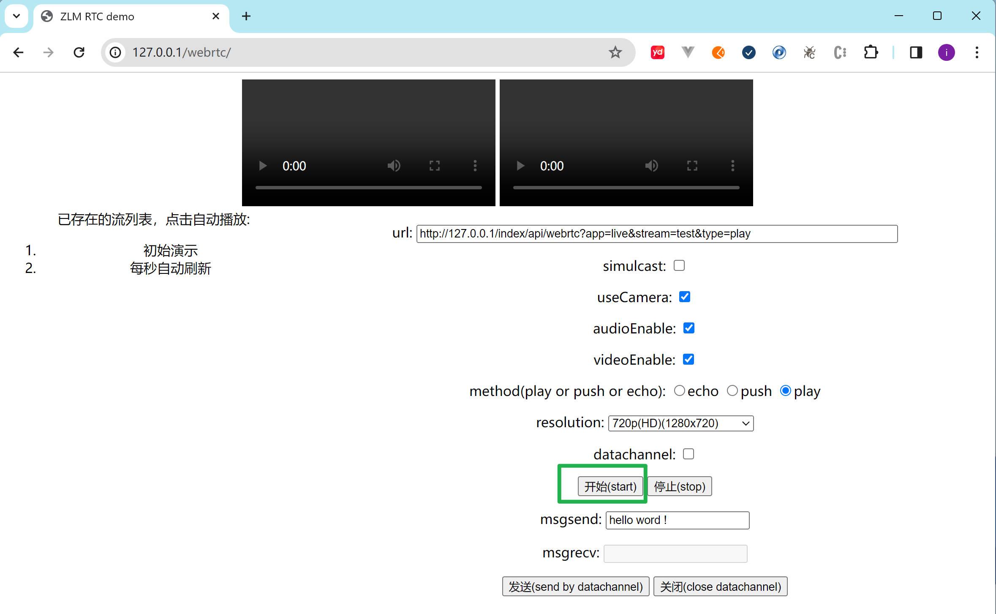Enter fullscreen on the right video

coord(692,166)
